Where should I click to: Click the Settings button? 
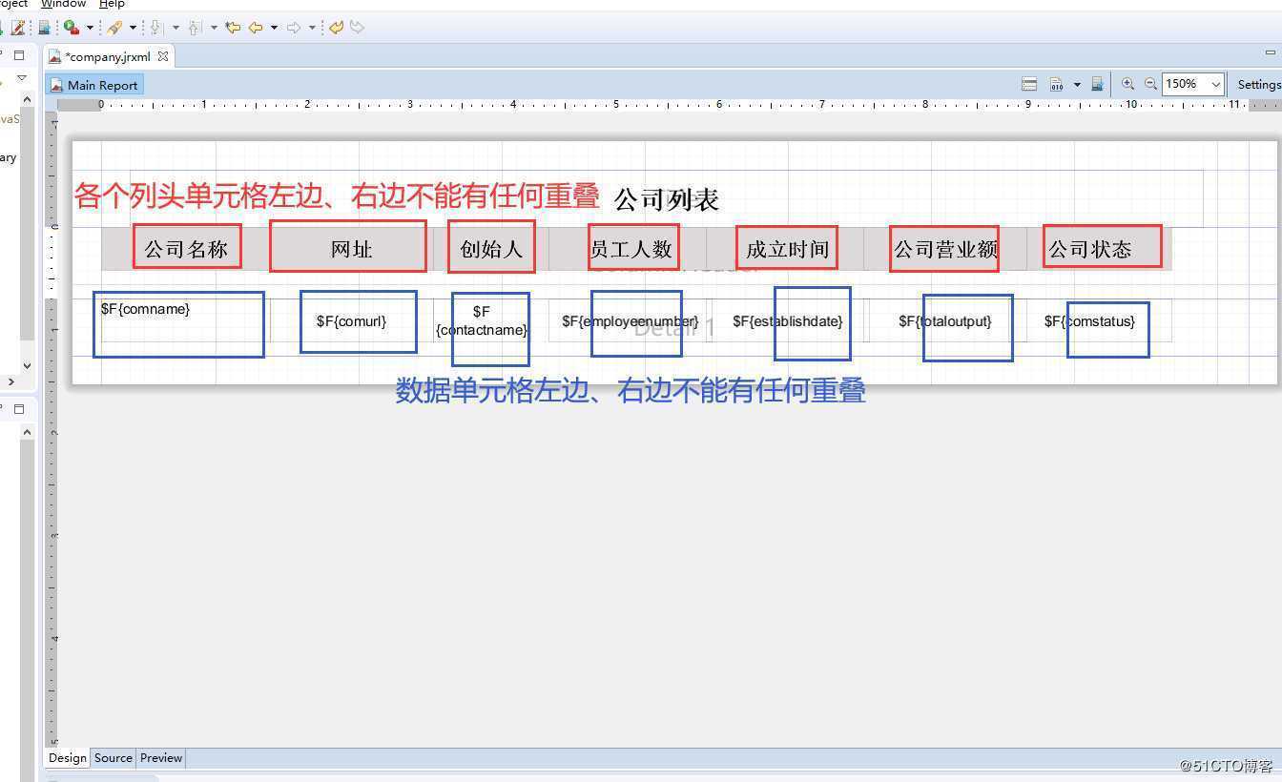(x=1257, y=84)
